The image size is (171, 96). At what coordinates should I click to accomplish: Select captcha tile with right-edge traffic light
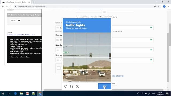tap(105, 51)
